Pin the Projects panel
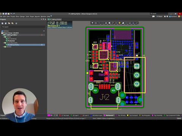This screenshot has width=182, height=136. [x=43, y=19]
